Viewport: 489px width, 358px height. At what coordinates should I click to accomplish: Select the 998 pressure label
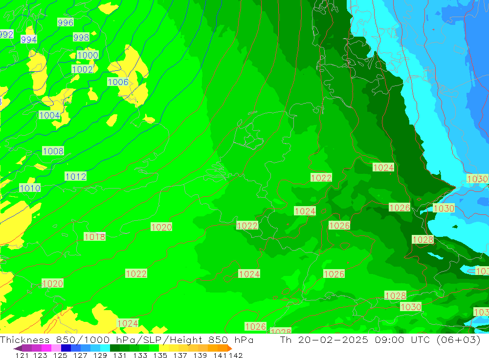[x=81, y=38]
